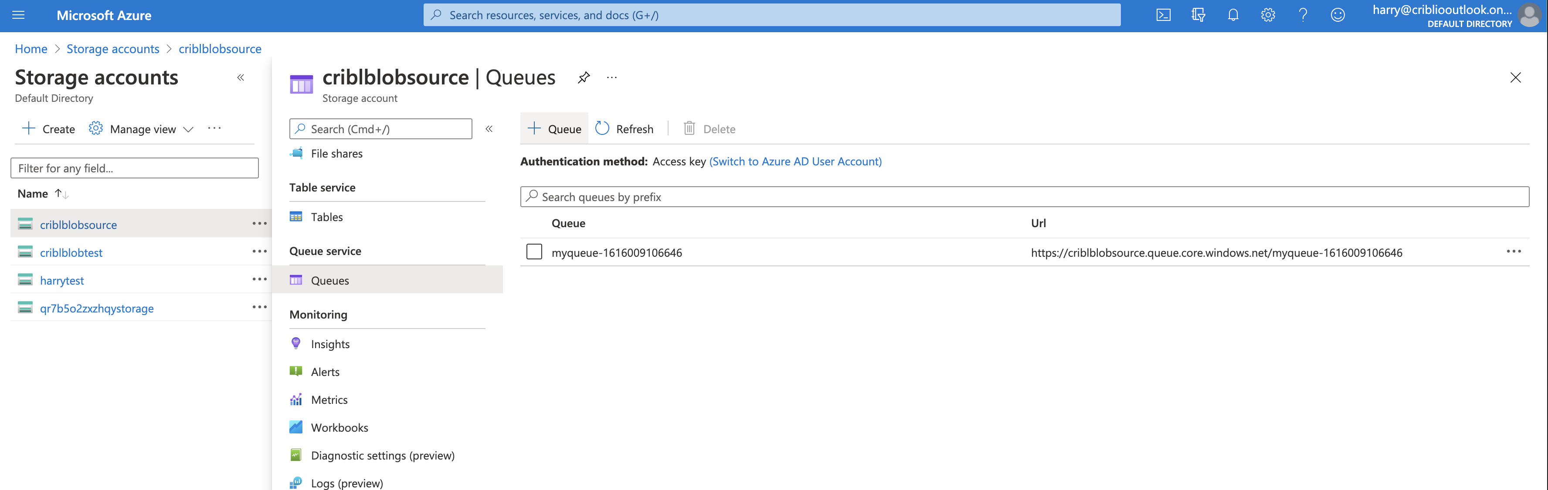Expand the Manage view dropdown
The width and height of the screenshot is (1548, 490).
pyautogui.click(x=189, y=129)
